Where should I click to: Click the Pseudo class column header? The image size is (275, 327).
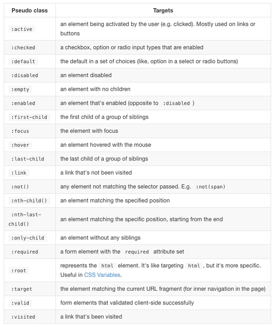point(29,10)
